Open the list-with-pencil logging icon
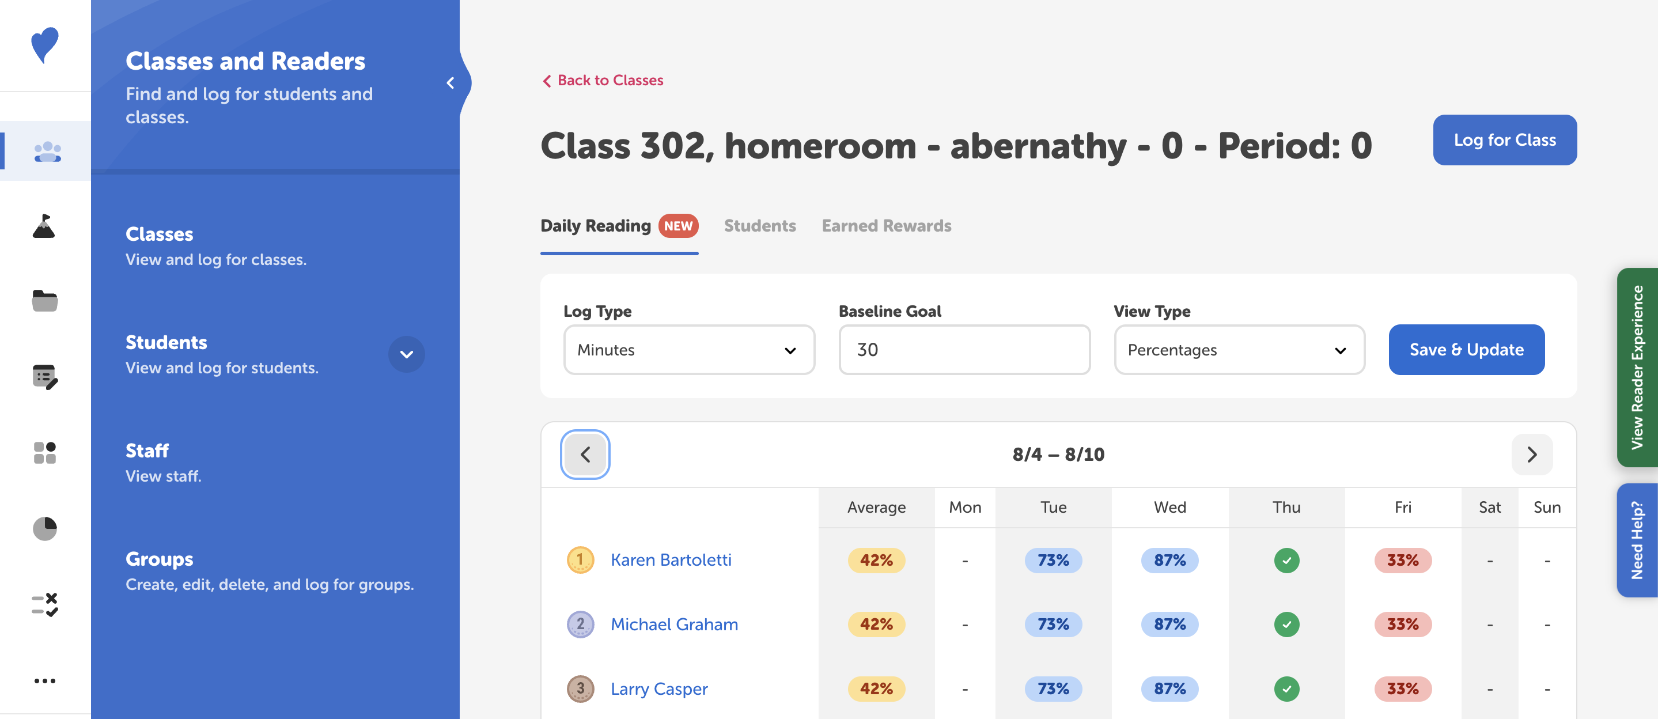The image size is (1658, 719). 44,377
